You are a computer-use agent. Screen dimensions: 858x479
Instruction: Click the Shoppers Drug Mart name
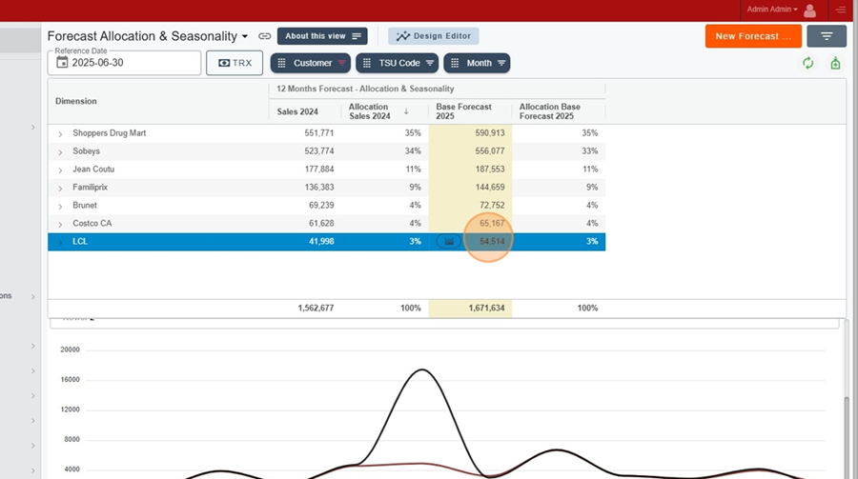point(110,133)
